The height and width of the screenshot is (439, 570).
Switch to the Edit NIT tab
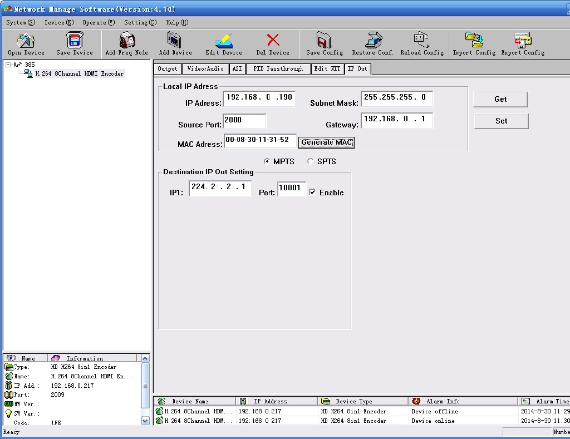327,68
